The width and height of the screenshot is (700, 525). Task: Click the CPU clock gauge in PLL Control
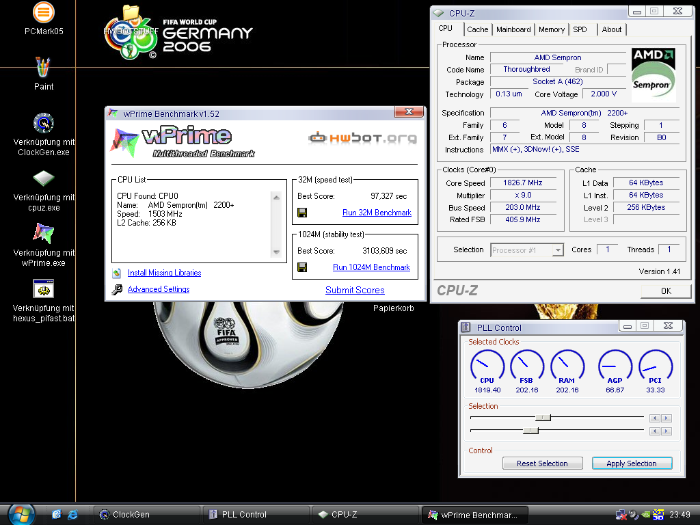click(487, 366)
